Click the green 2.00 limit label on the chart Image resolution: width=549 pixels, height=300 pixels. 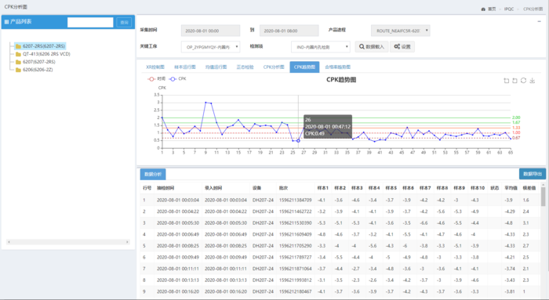(516, 117)
